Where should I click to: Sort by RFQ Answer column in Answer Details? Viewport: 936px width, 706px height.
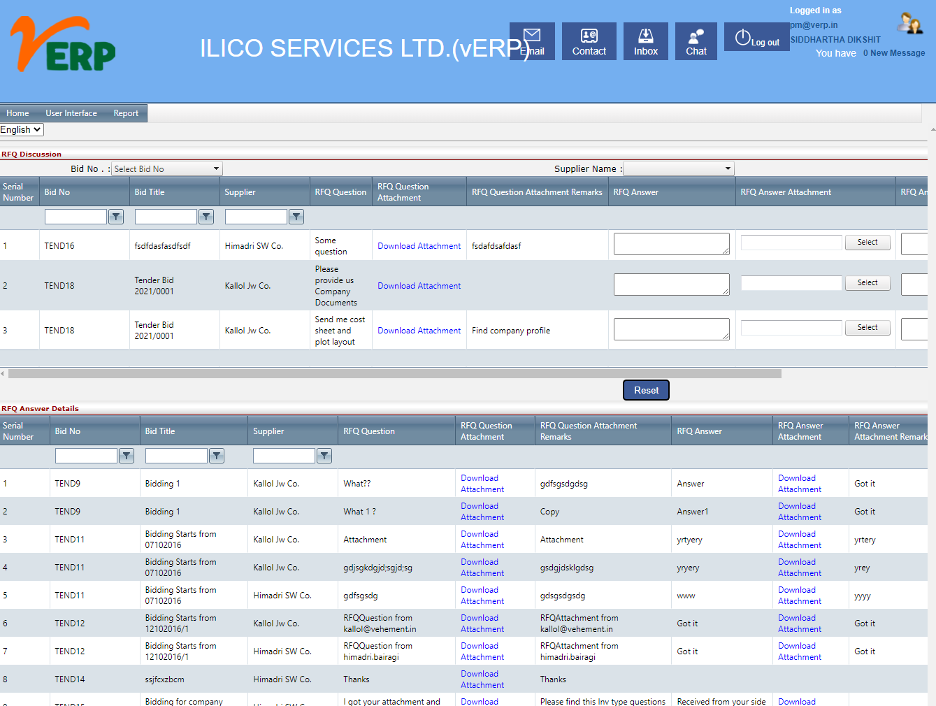coord(699,431)
